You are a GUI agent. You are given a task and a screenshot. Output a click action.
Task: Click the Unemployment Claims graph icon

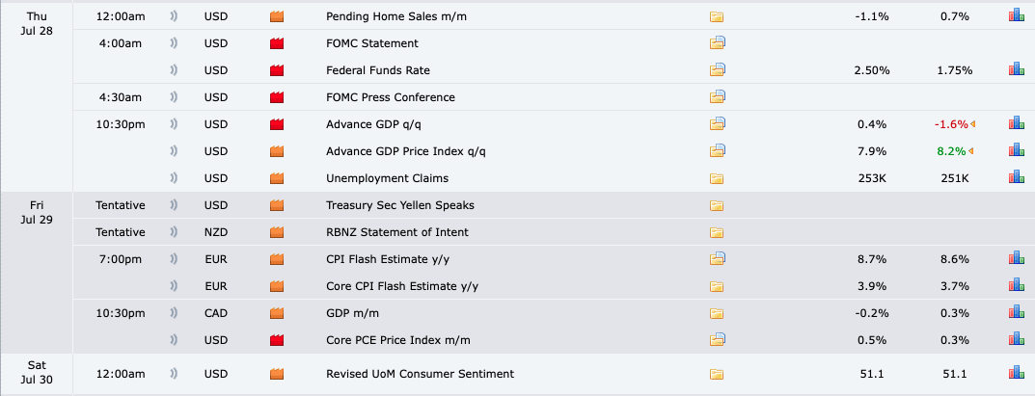coord(1015,178)
